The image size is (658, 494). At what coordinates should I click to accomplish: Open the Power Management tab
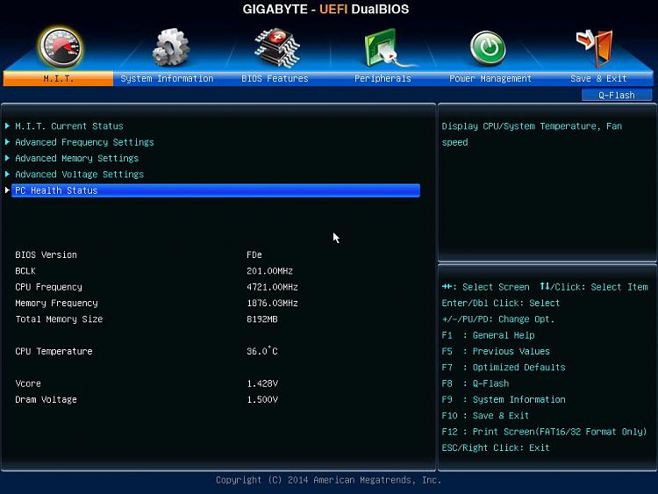[x=490, y=78]
